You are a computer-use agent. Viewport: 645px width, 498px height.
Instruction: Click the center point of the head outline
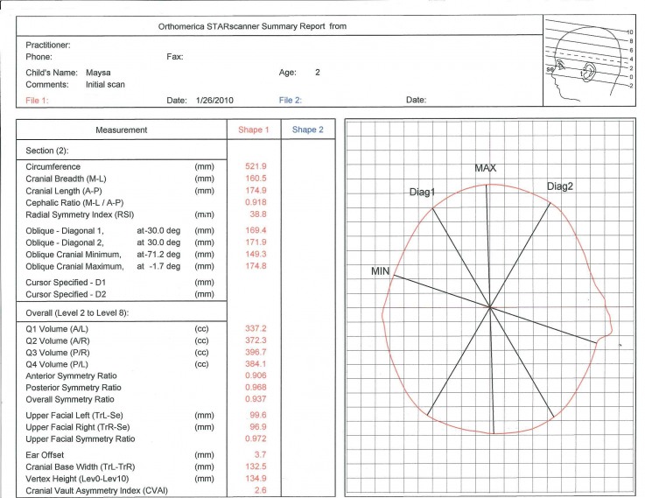click(x=490, y=307)
